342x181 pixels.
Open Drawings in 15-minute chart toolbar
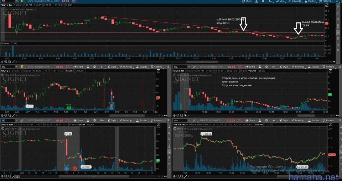pyautogui.click(x=126, y=120)
